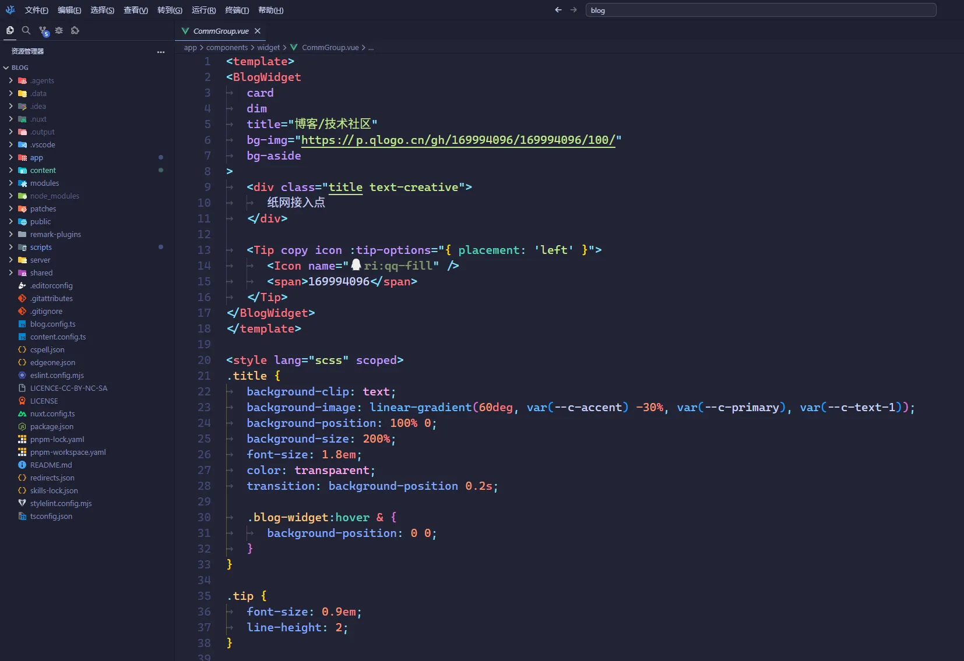The height and width of the screenshot is (661, 964).
Task: Open the 文件(F) menu
Action: point(37,10)
